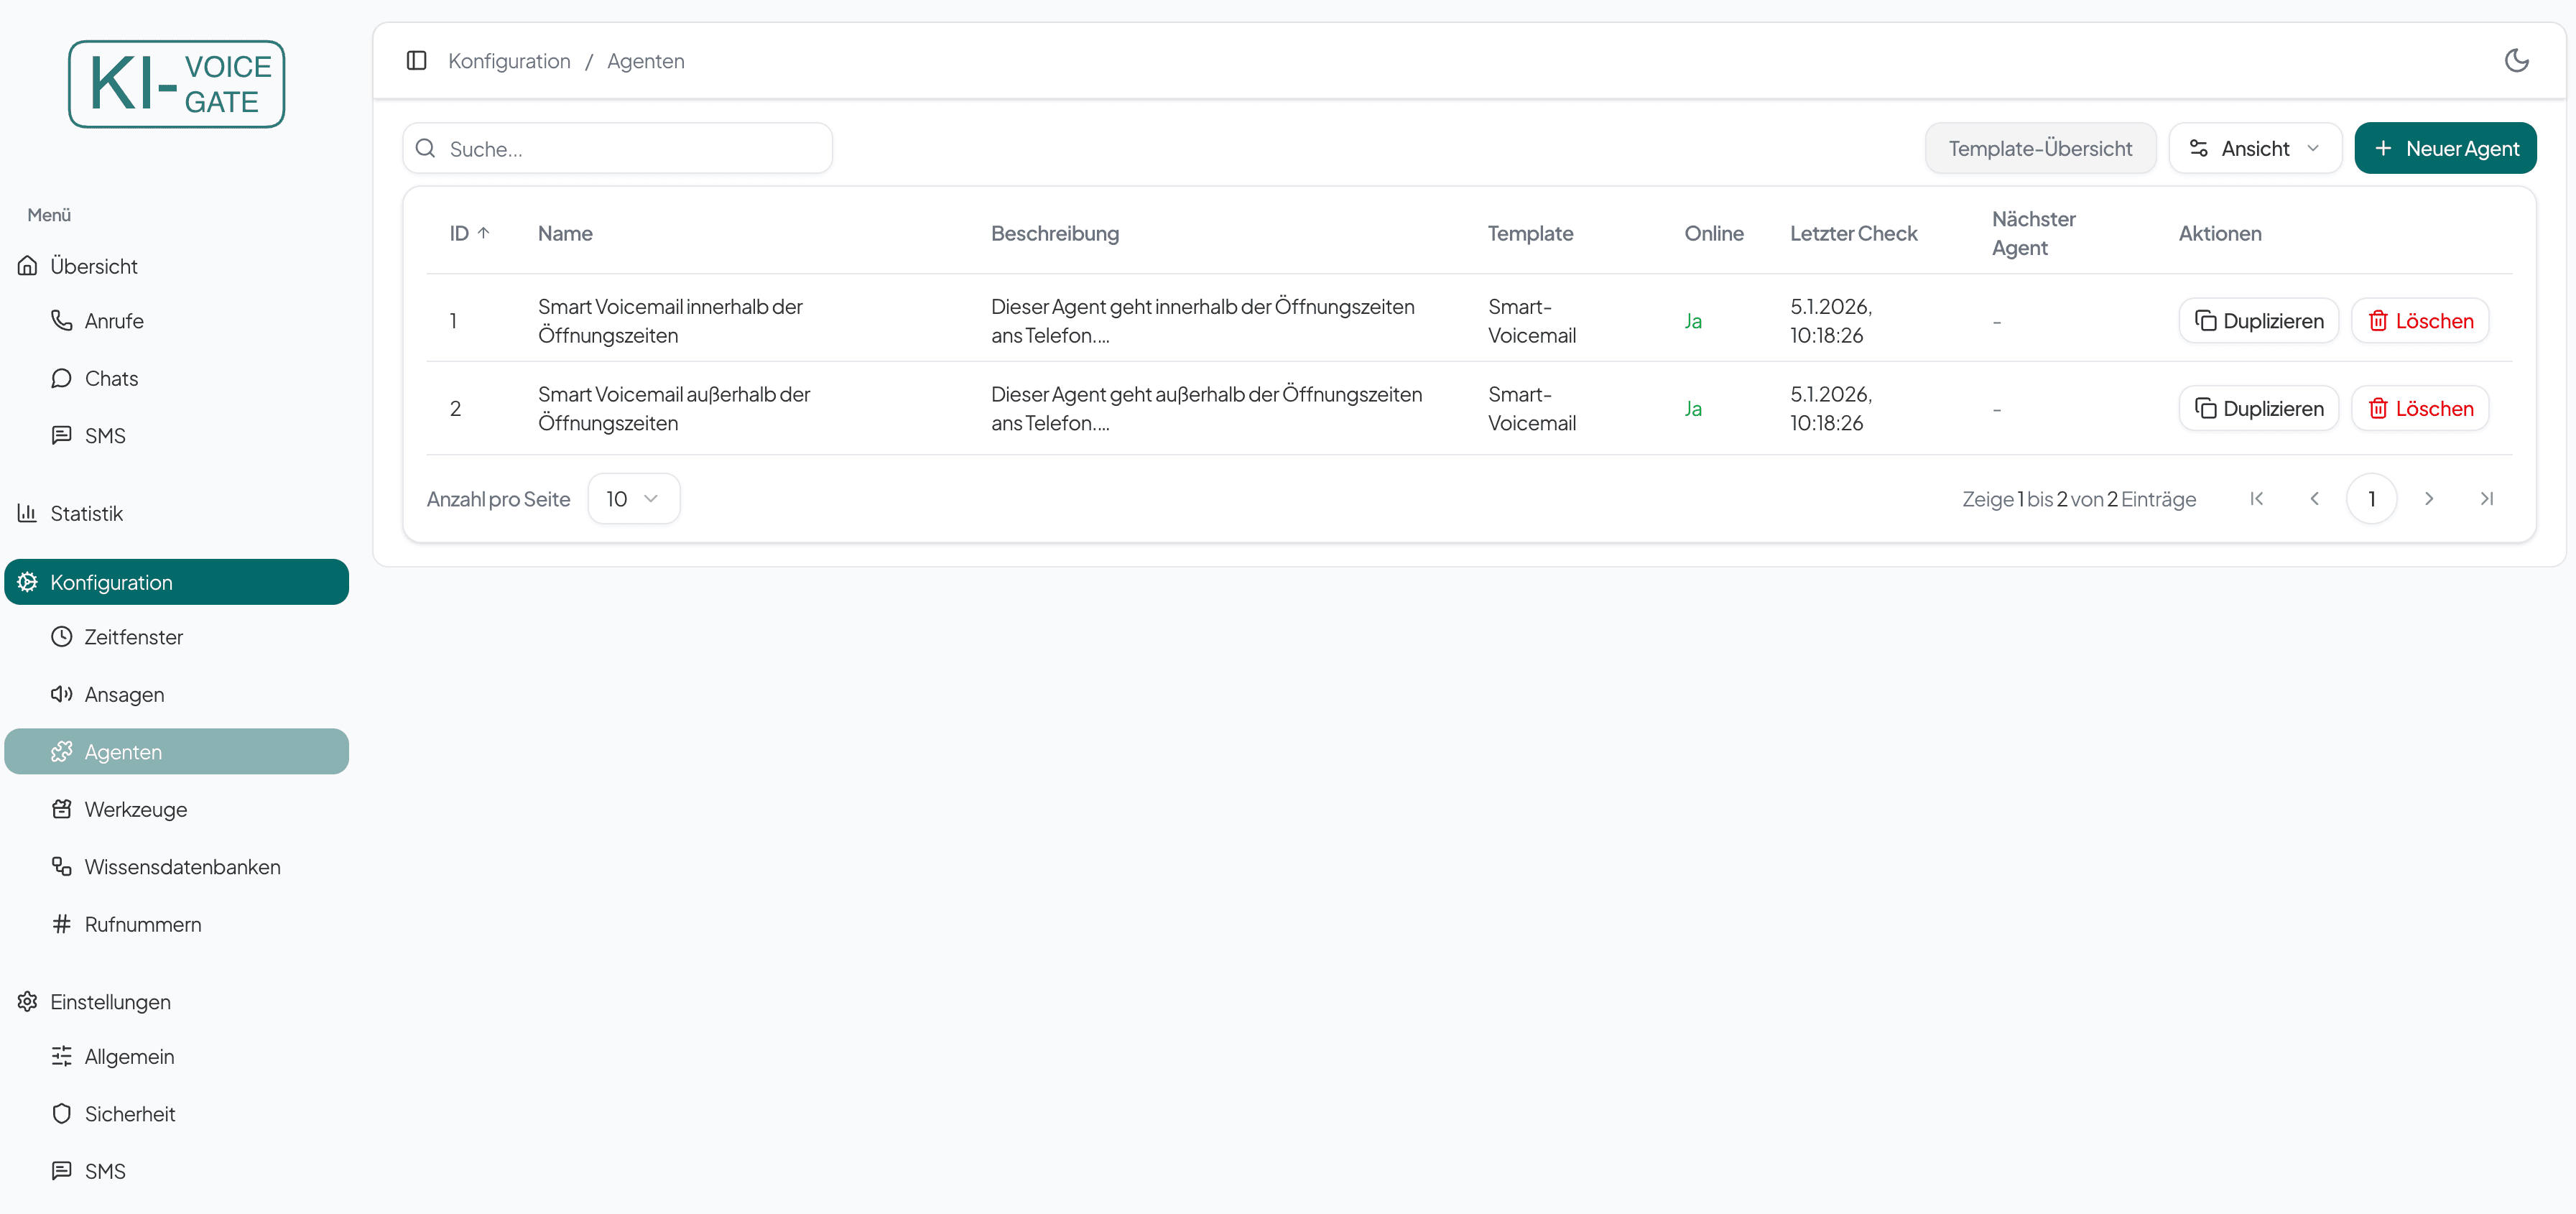Expand the rows per page dropdown
This screenshot has width=2576, height=1214.
633,499
